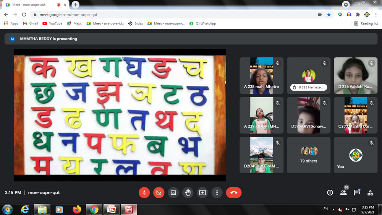Unmute the microphone

click(x=144, y=193)
